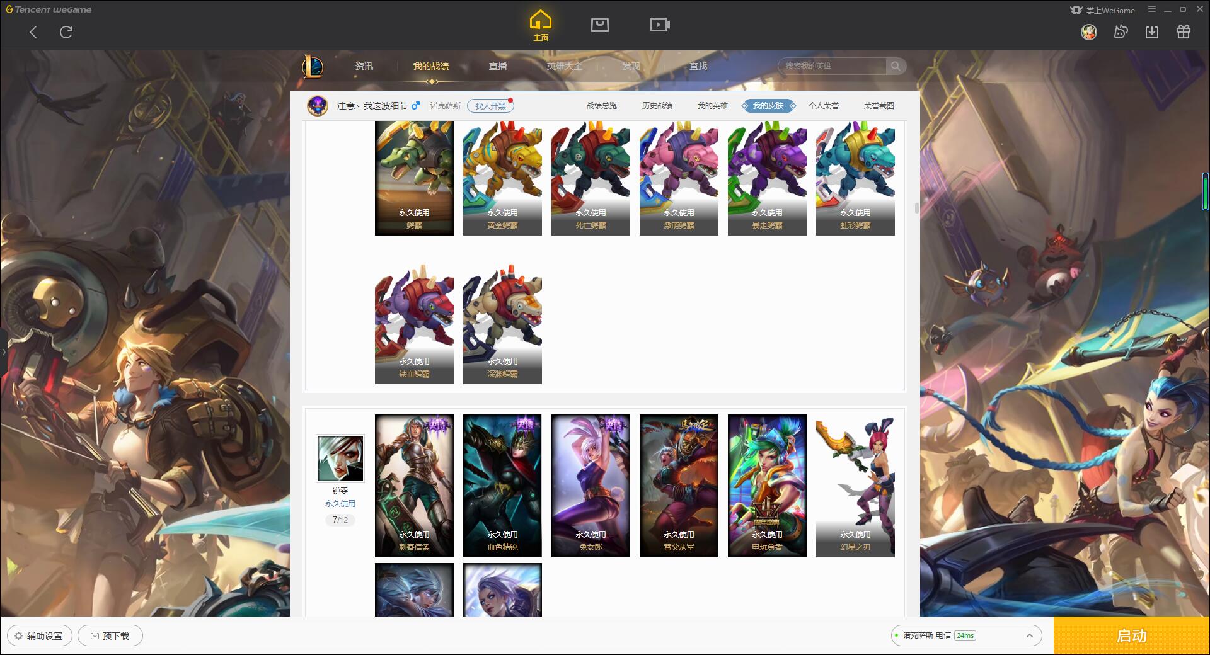Image resolution: width=1210 pixels, height=655 pixels.
Task: Click the inner content scrollbar thumb
Action: pyautogui.click(x=916, y=208)
